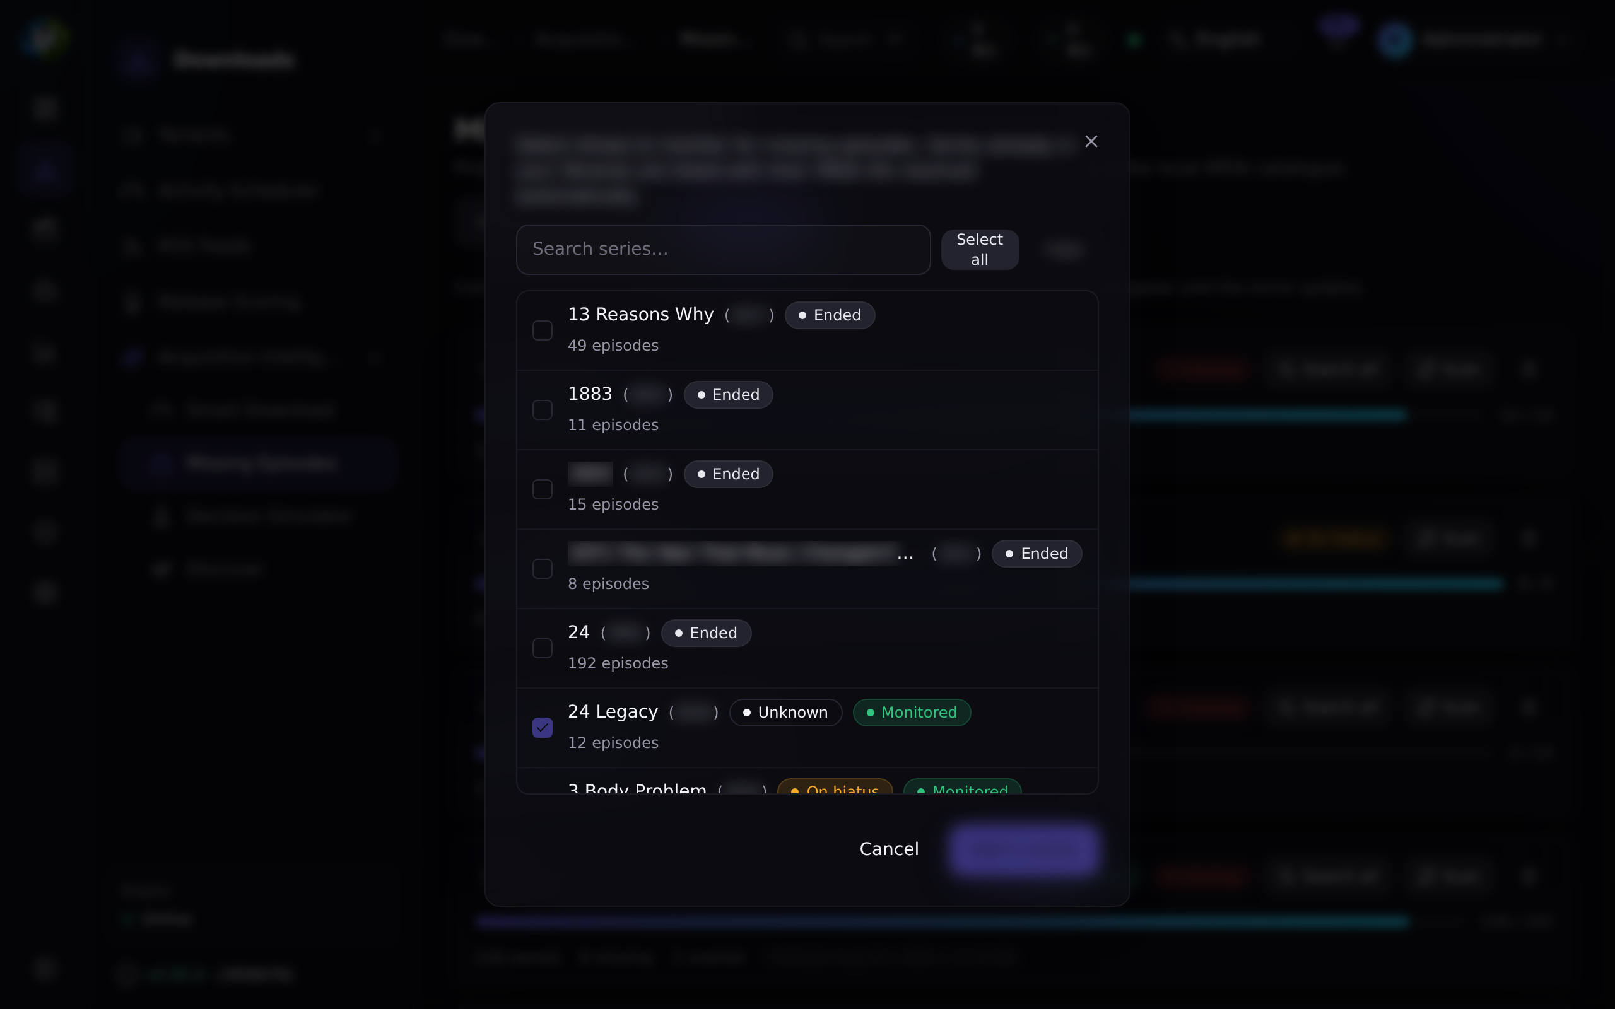Screen dimensions: 1615x1009
Task: Click the green Monitored badge on 24 Legacy
Action: [x=912, y=712]
